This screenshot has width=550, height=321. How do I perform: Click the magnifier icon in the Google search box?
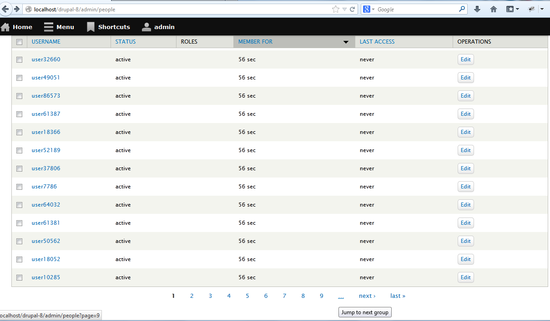pyautogui.click(x=462, y=9)
